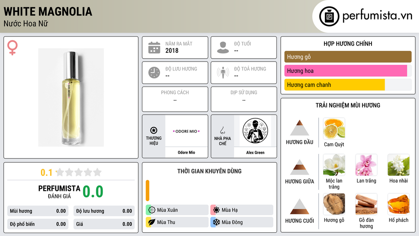Click the Độ lưu hương 0.00 score row

[x=104, y=211]
